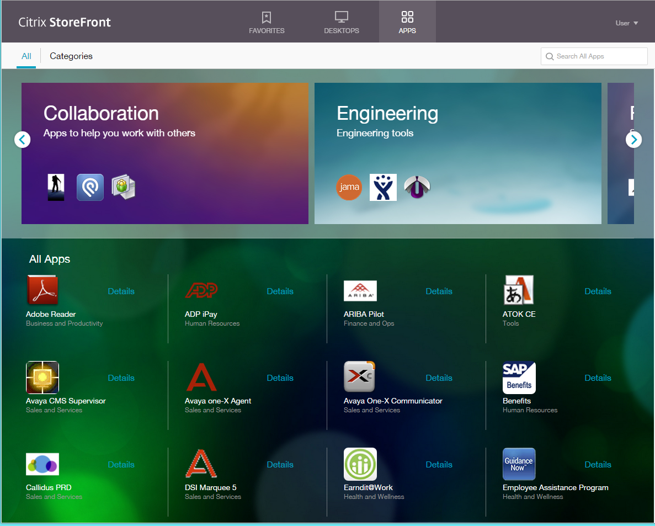655x526 pixels.
Task: Click the Guidance Now Employee Assistance icon
Action: click(519, 464)
